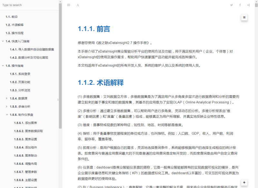
Task: Toggle the sidebar with the hamburger icon
Action: click(x=69, y=5)
